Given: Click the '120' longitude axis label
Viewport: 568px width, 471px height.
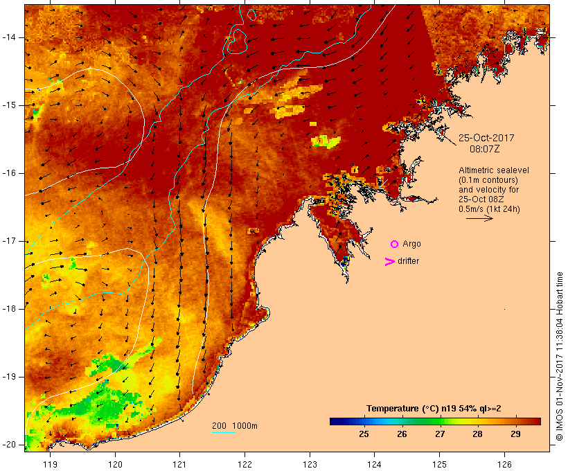Looking at the screenshot, I should pyautogui.click(x=115, y=465).
